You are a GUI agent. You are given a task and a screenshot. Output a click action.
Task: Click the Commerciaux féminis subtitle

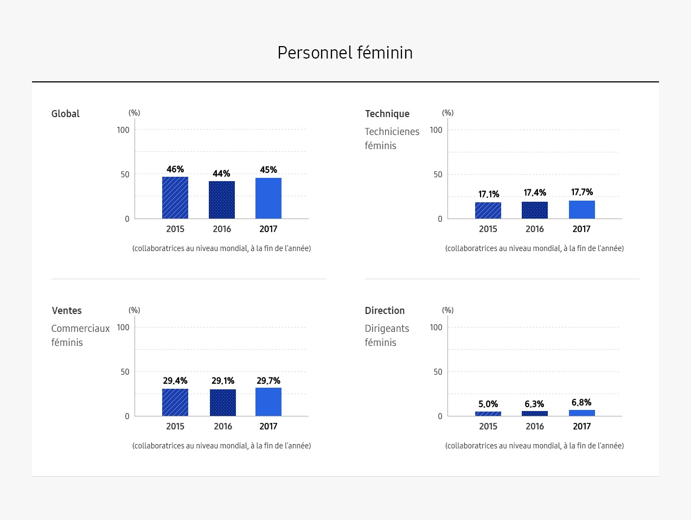[x=80, y=335]
